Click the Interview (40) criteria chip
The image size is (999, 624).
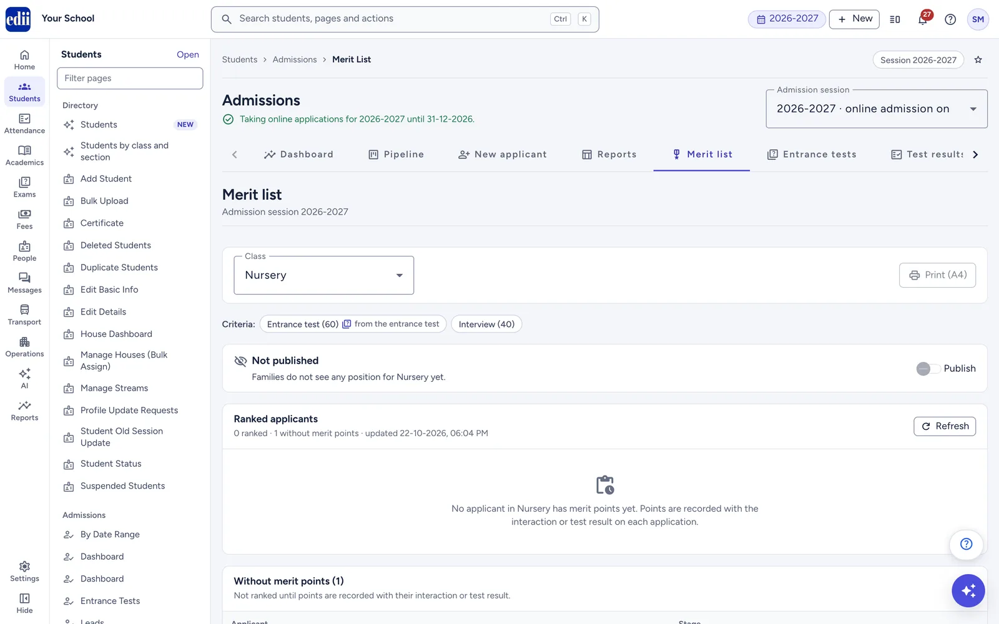[486, 324]
